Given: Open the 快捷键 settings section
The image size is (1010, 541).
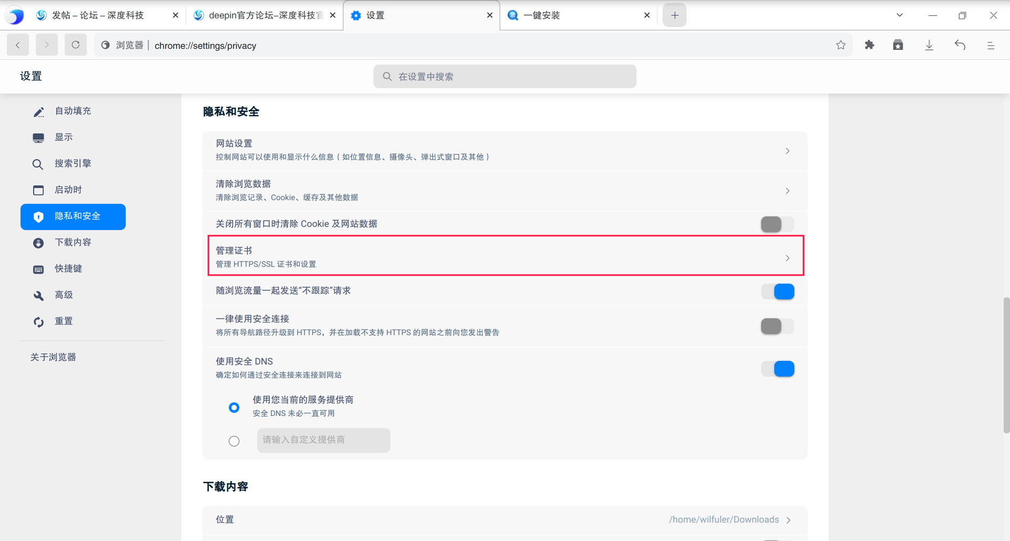Looking at the screenshot, I should [x=73, y=269].
